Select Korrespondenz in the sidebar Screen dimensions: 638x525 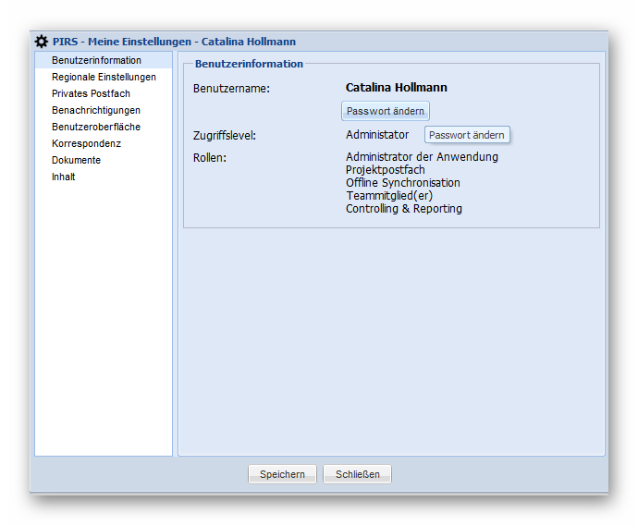click(x=86, y=143)
